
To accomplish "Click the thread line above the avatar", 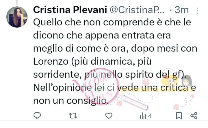I will (x=17, y=2).
